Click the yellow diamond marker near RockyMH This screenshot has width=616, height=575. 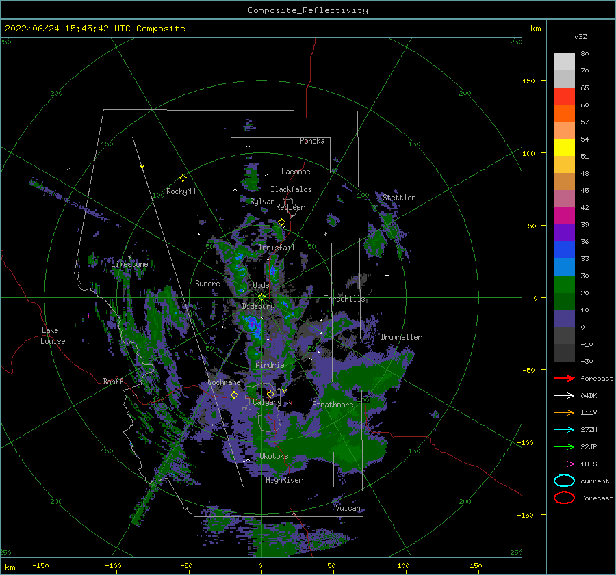tap(183, 178)
